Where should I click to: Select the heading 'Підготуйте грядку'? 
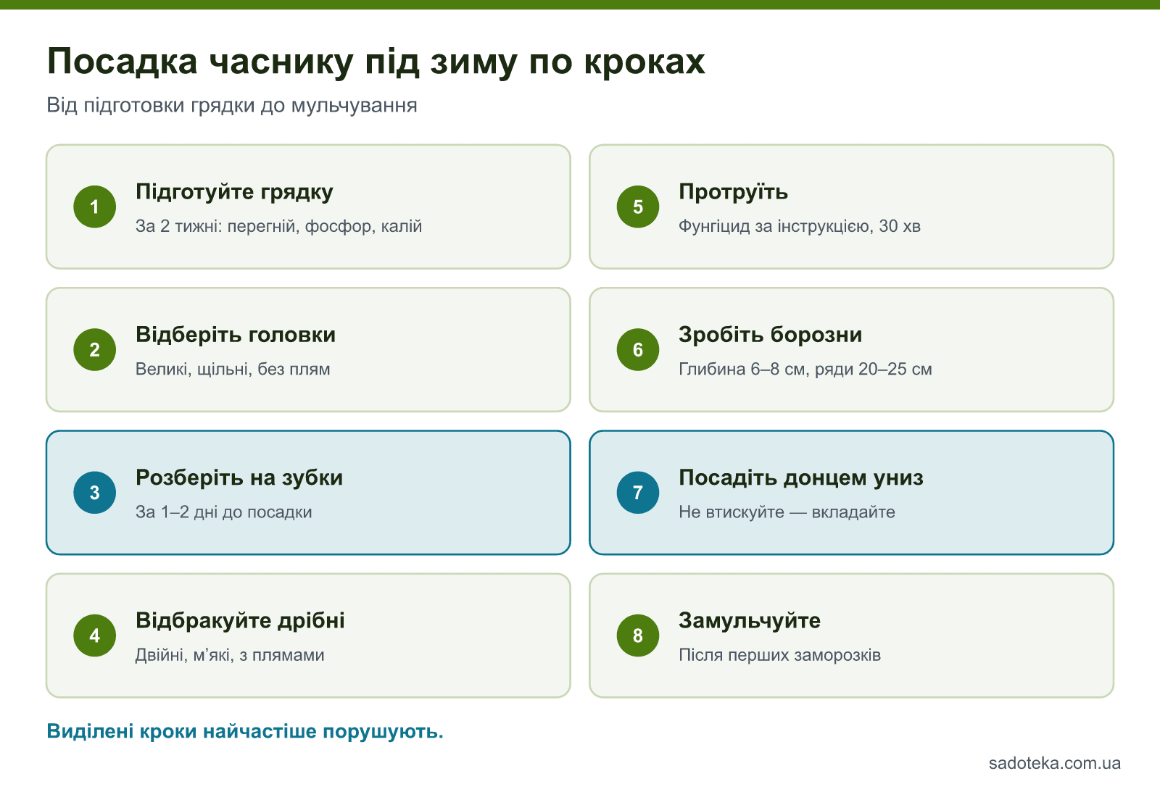234,192
